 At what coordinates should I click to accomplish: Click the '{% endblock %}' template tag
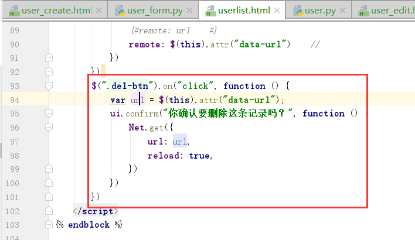(89, 225)
